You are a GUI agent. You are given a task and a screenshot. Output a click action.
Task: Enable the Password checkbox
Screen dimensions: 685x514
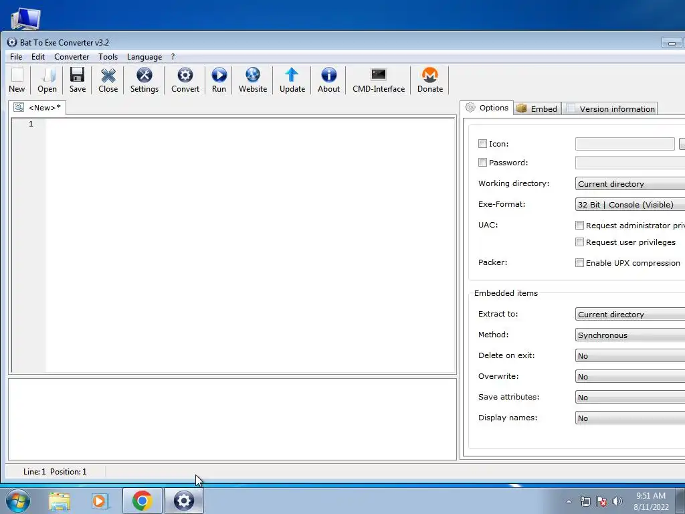[x=482, y=163]
